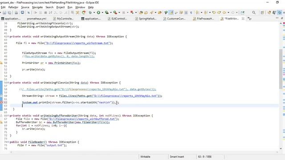Viewport: 285px width, 160px height.
Task: Switch to the MyControlle... editor tab
Action: click(x=63, y=19)
